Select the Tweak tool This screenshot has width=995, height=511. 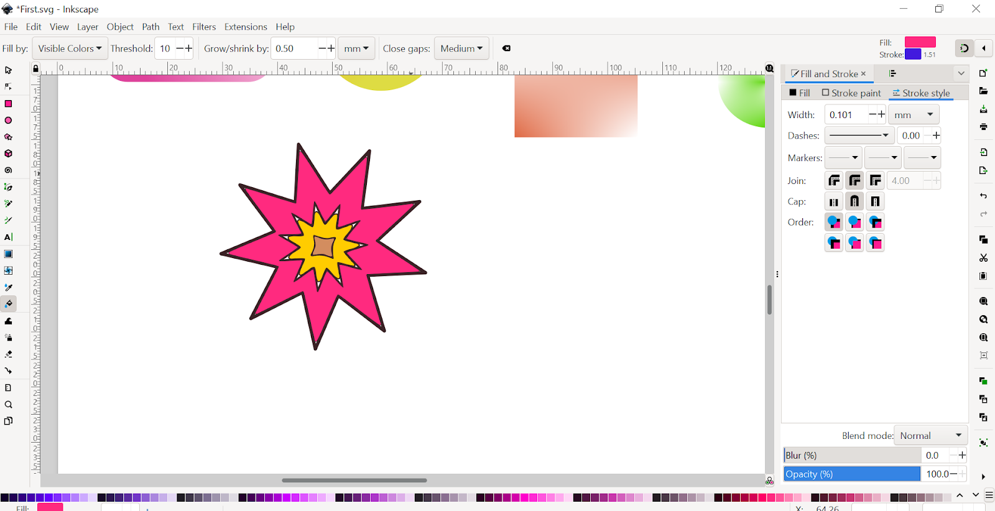(8, 321)
